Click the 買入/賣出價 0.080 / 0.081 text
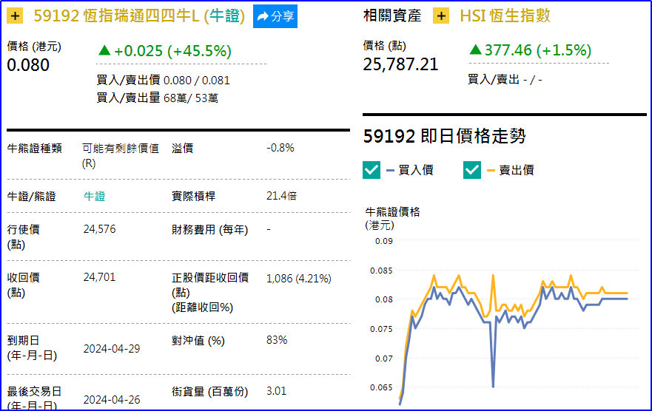Screen dimensions: 652x411 163,80
